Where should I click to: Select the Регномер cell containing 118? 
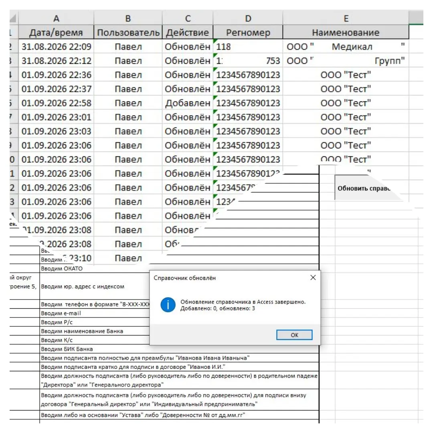click(x=248, y=47)
